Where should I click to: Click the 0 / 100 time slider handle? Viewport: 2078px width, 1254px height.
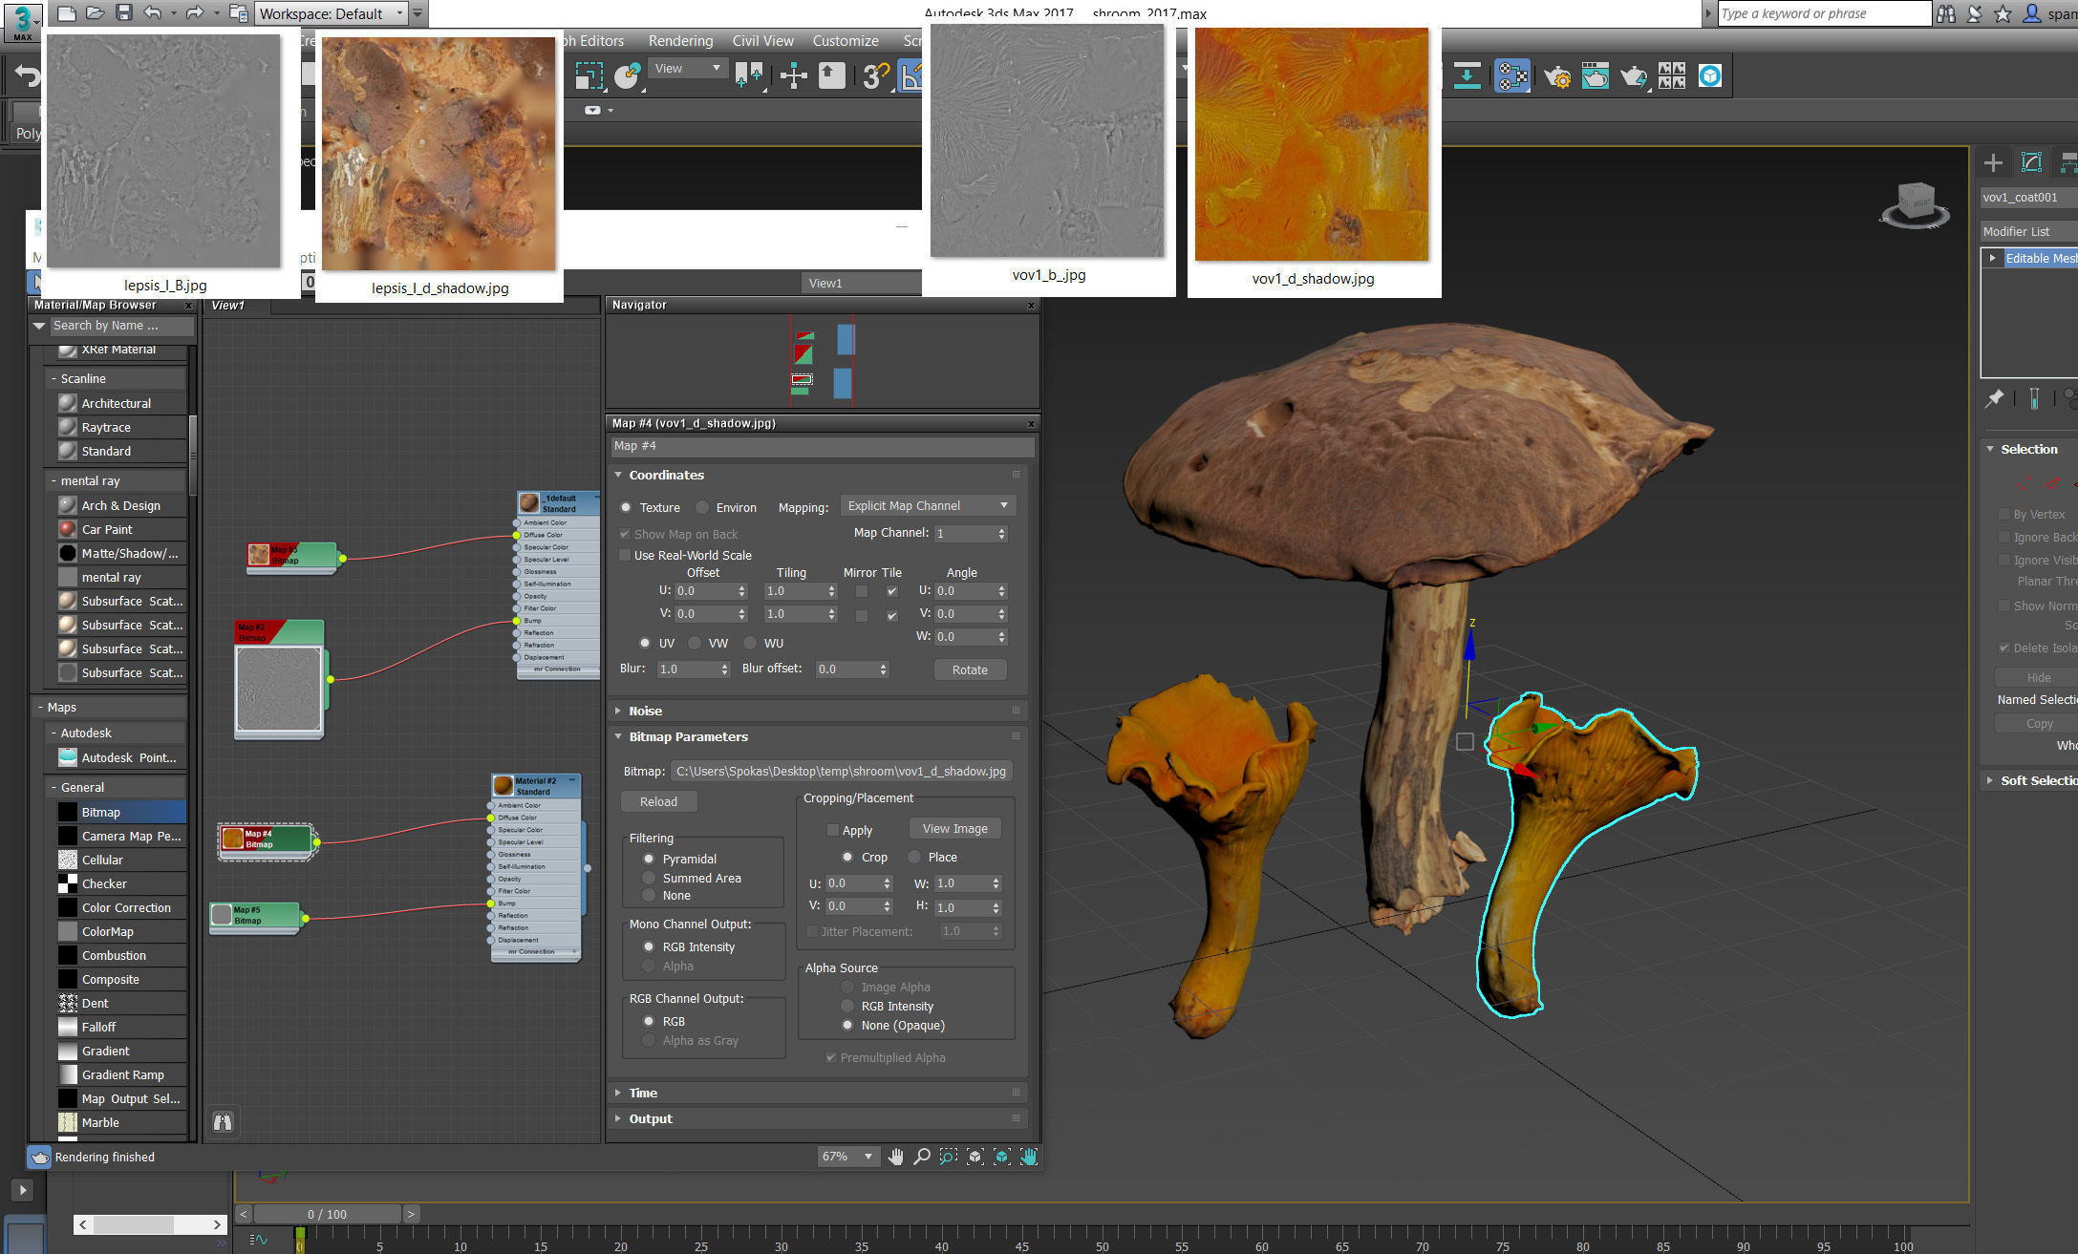point(327,1214)
